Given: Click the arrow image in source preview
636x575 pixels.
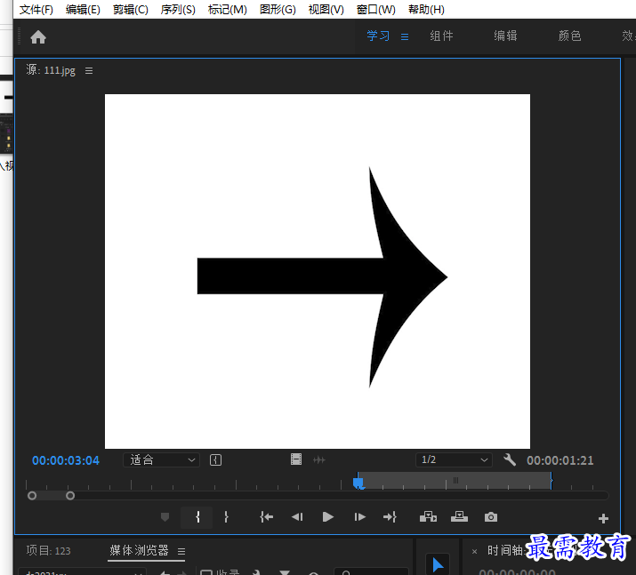Looking at the screenshot, I should click(322, 276).
